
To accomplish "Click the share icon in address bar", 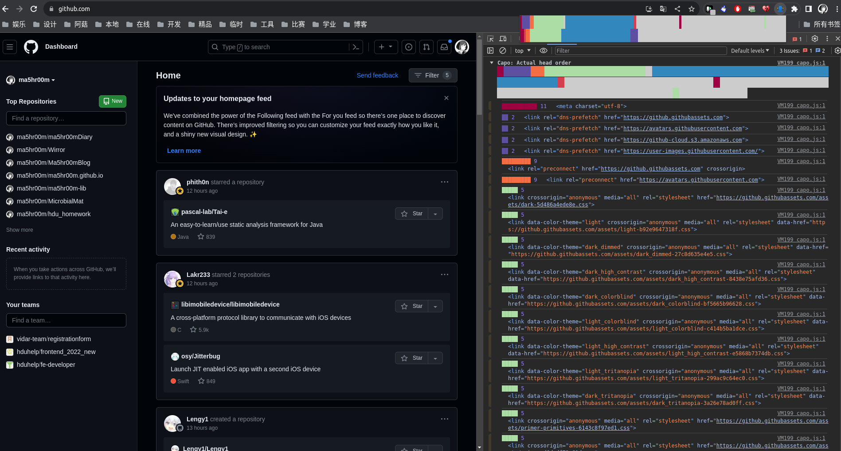I will tap(677, 9).
